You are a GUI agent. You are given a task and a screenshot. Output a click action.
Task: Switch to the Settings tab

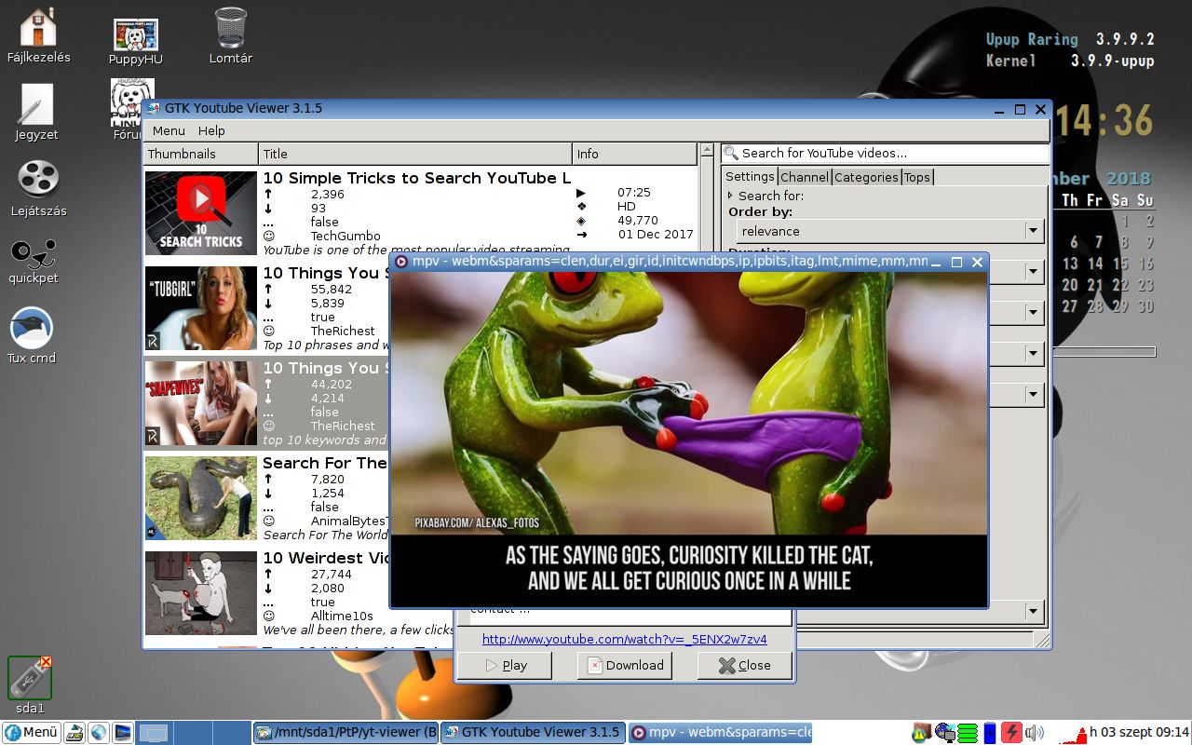tap(750, 177)
